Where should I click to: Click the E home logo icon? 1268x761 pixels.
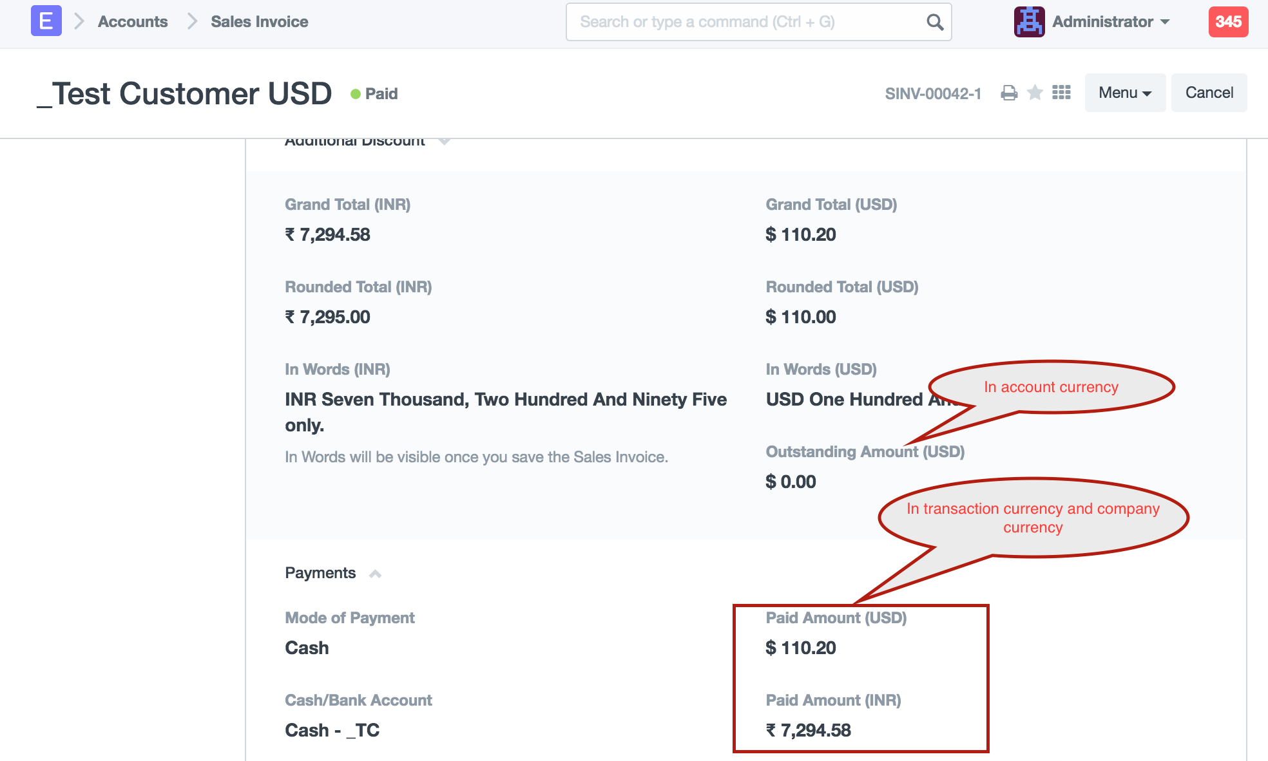tap(46, 21)
